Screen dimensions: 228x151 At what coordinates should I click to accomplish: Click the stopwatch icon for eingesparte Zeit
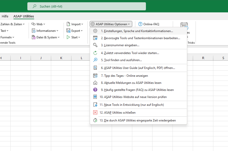[x=95, y=120]
